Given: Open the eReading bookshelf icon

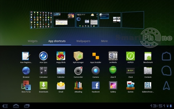Looking at the screenshot, I should tap(78, 85).
